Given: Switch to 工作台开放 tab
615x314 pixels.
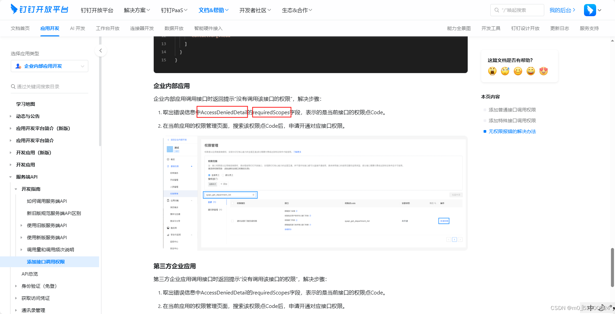Looking at the screenshot, I should [x=108, y=28].
